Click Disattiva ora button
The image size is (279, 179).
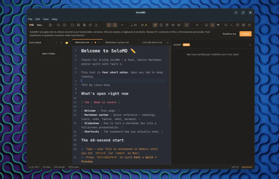(x=229, y=34)
